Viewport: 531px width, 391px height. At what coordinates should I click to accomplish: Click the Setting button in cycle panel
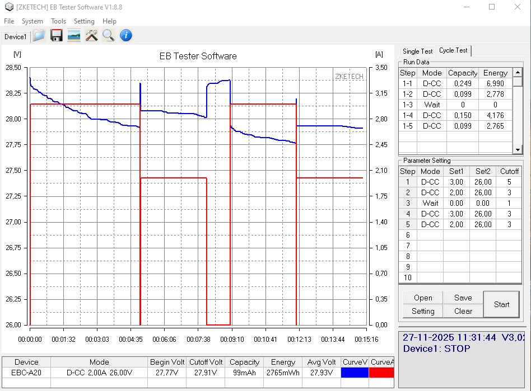click(x=423, y=311)
